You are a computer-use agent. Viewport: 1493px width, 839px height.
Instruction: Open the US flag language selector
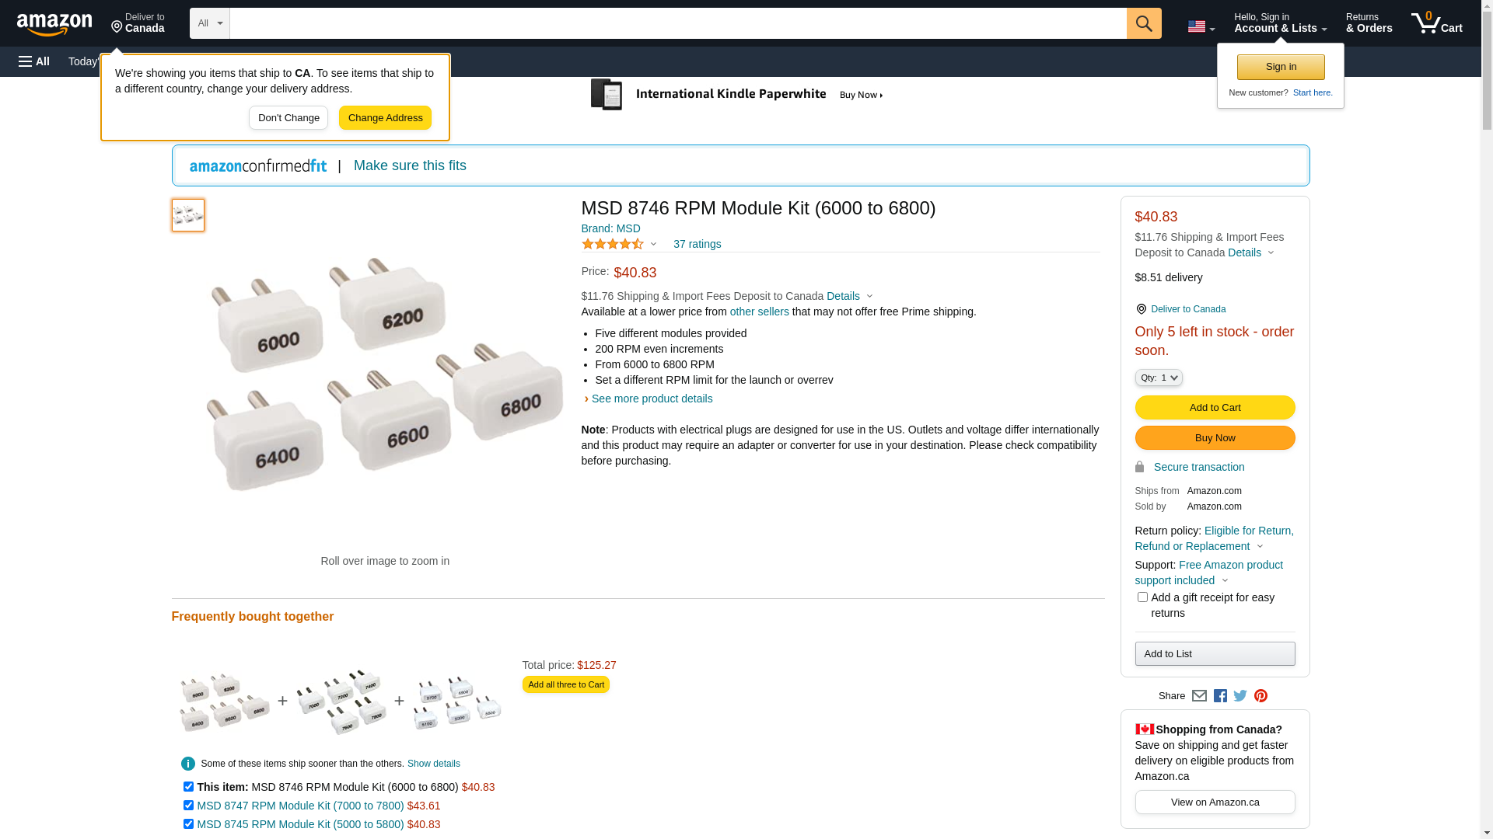1201,26
